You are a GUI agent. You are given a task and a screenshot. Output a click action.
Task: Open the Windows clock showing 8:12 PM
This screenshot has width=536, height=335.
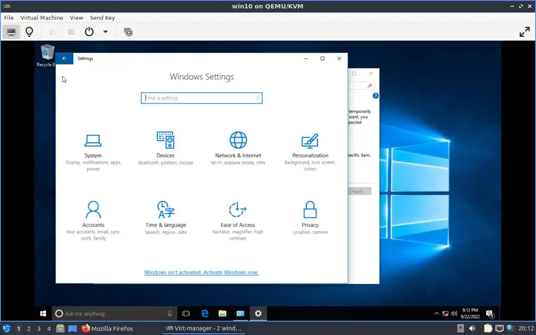pos(470,313)
